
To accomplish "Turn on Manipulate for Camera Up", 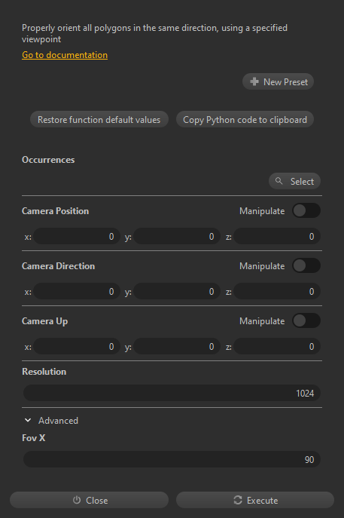I will pyautogui.click(x=306, y=320).
